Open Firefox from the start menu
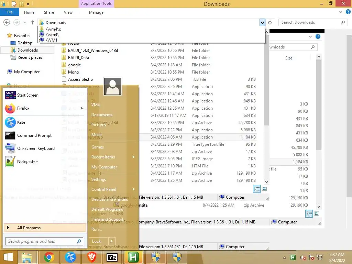Image resolution: width=352 pixels, height=264 pixels. coord(23,108)
